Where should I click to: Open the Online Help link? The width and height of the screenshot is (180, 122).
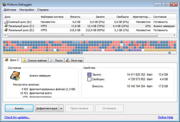point(166,117)
